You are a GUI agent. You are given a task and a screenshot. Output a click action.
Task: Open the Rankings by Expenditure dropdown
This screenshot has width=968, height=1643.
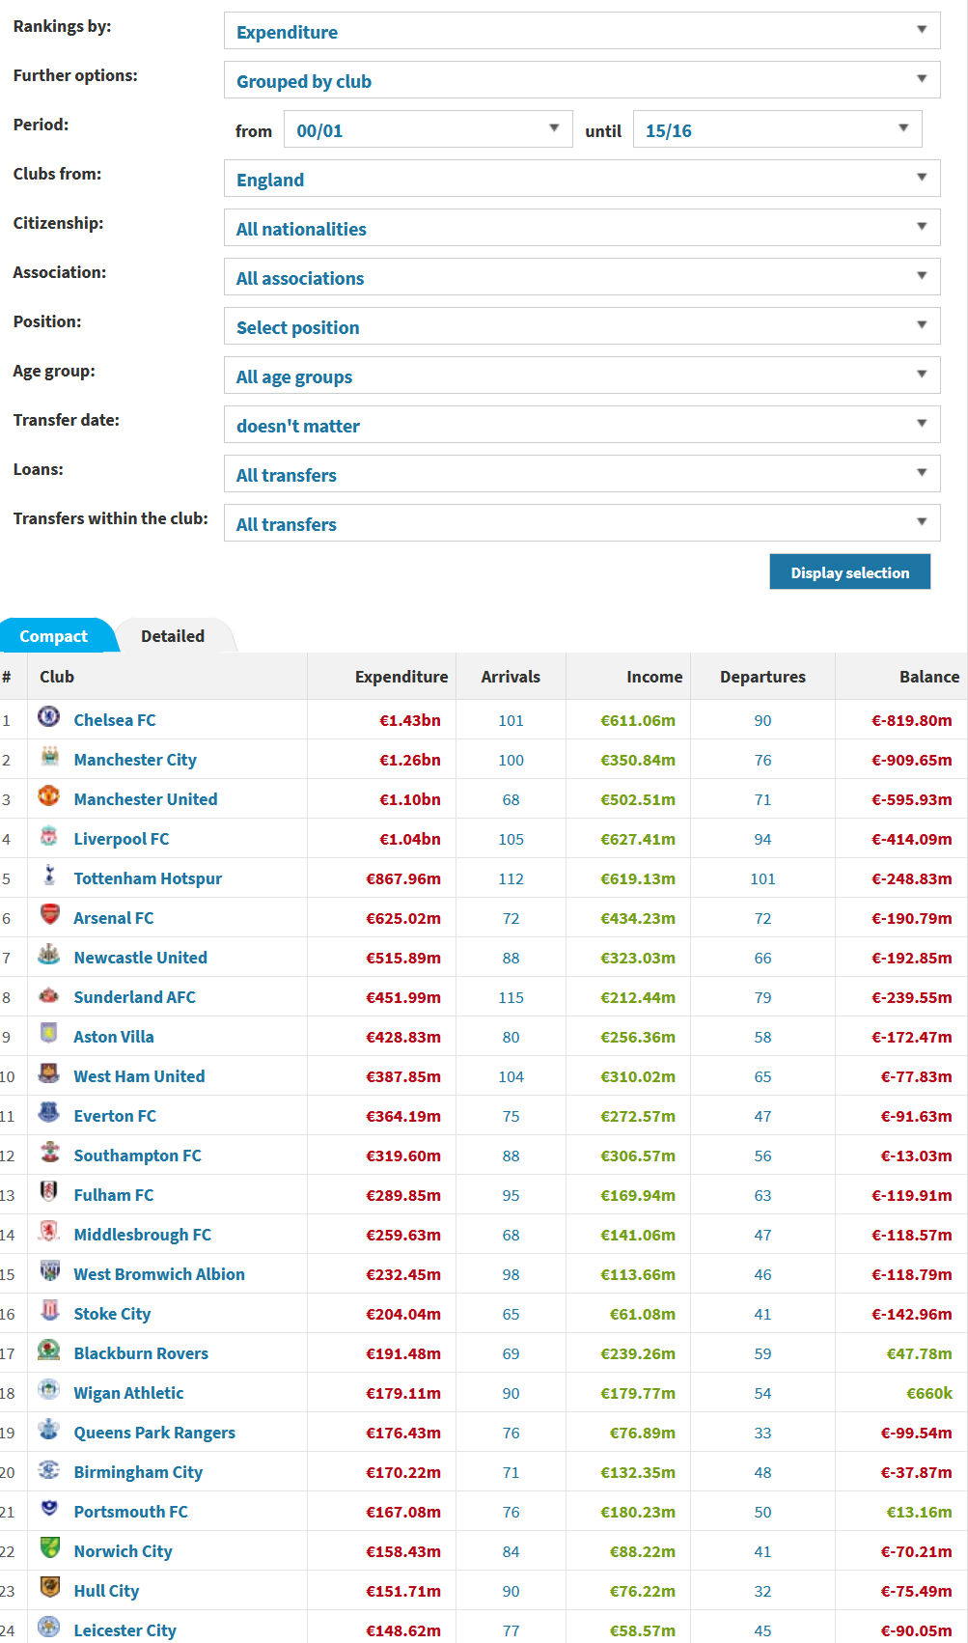point(582,31)
